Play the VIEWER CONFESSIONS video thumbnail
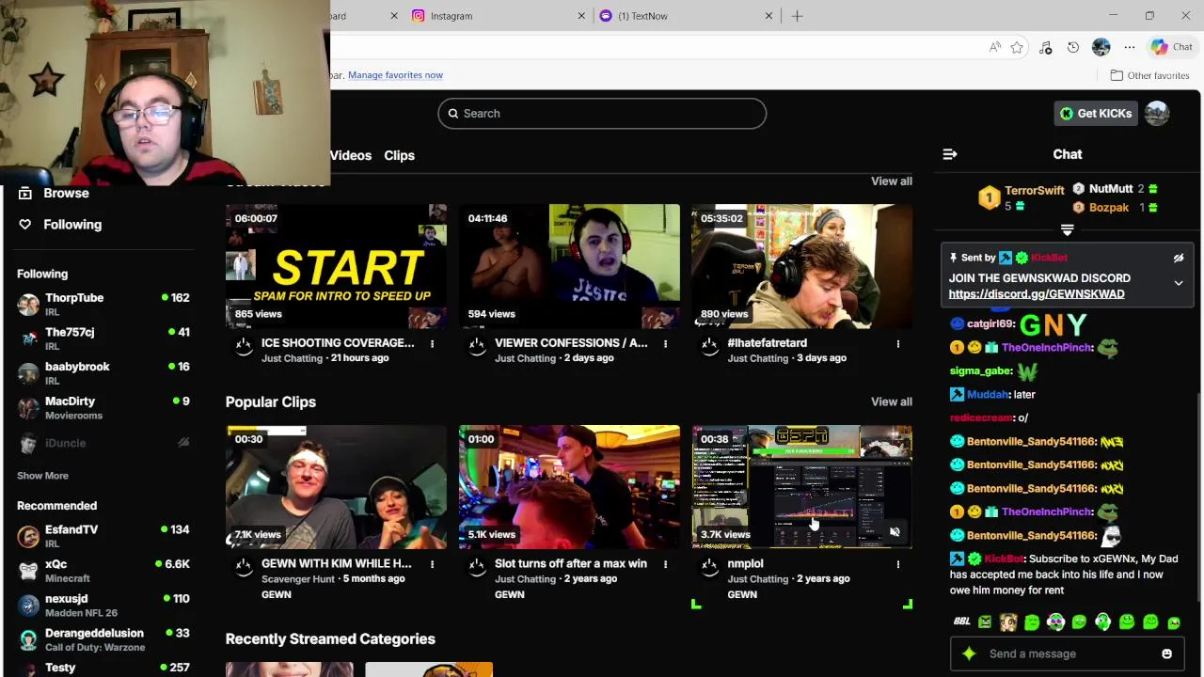This screenshot has height=677, width=1204. click(569, 267)
